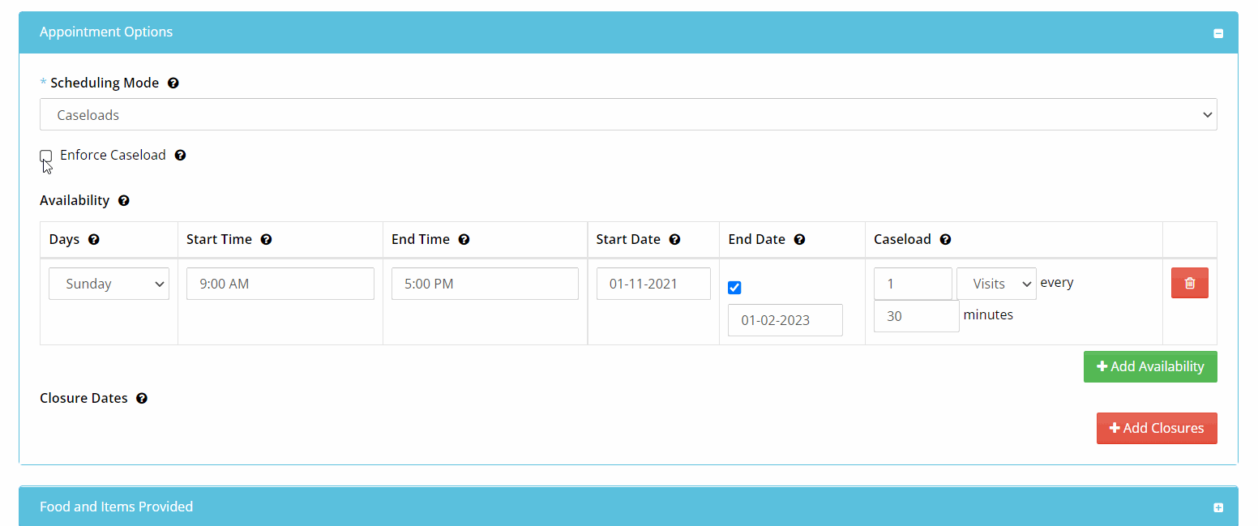Image resolution: width=1258 pixels, height=526 pixels.
Task: Open the Scheduling Mode dropdown
Action: (x=627, y=115)
